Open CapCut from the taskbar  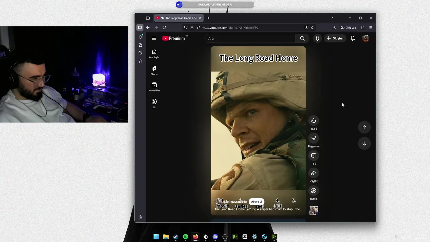(245, 237)
